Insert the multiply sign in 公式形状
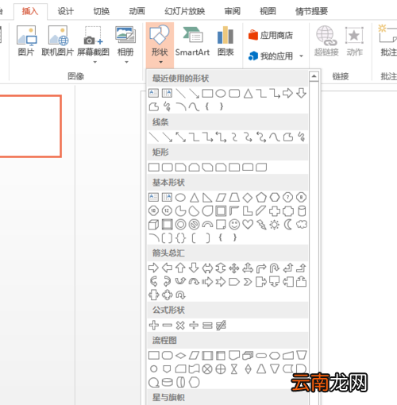 (x=180, y=325)
